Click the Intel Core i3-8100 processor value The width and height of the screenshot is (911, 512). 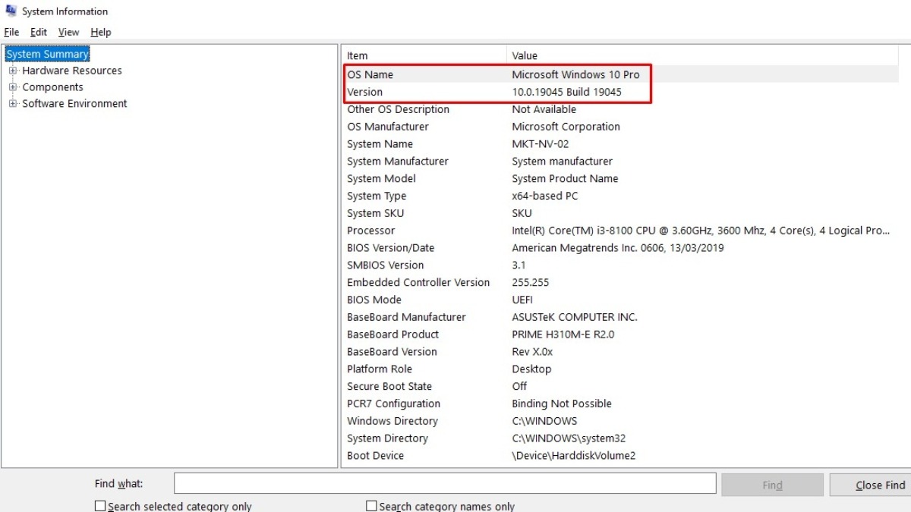[701, 231]
